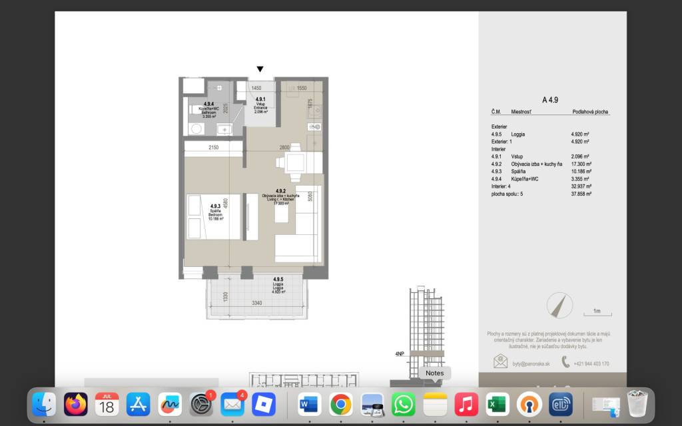
Task: Launch Microsoft Excel from dock
Action: pos(498,404)
